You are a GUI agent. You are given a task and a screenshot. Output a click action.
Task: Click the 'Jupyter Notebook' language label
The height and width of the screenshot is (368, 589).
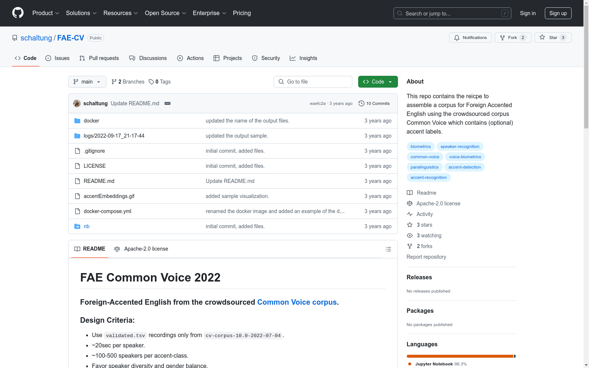434,364
